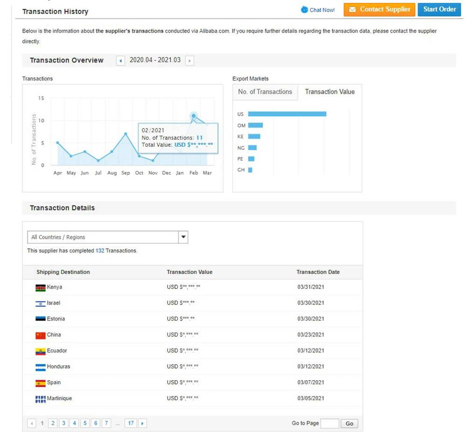Click previous page arrow in pagination
The width and height of the screenshot is (472, 437).
point(32,423)
